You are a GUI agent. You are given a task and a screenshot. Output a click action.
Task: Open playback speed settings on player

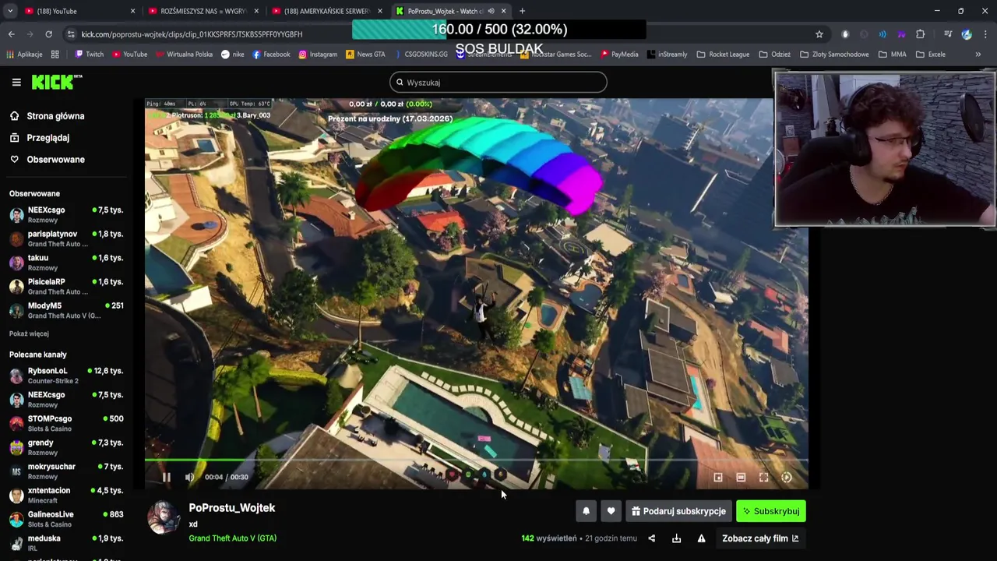[787, 477]
